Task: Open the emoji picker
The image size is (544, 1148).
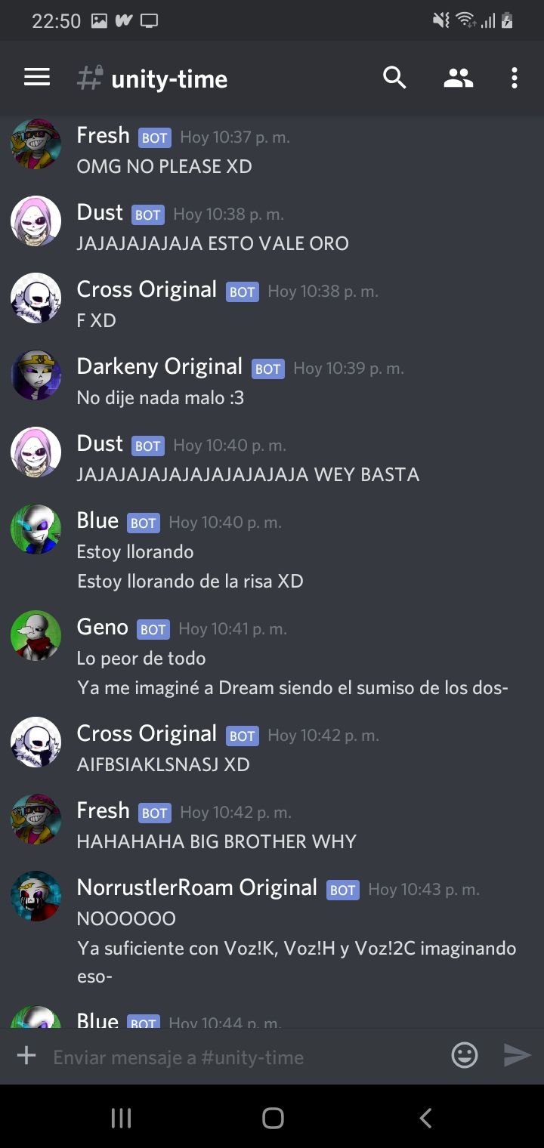Action: (465, 1055)
